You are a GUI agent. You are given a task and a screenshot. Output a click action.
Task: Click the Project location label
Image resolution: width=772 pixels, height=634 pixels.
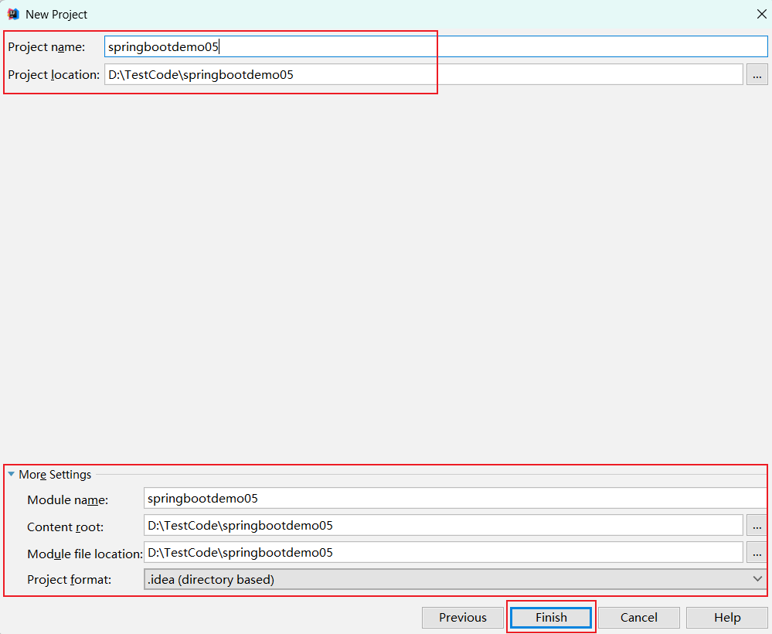tap(53, 75)
